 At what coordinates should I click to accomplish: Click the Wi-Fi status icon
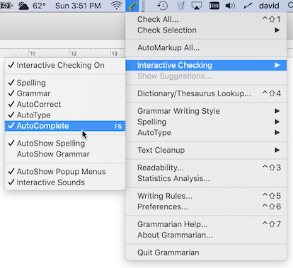(x=117, y=6)
